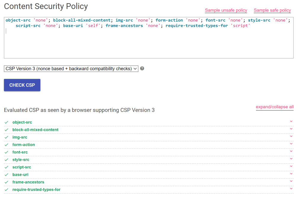The height and width of the screenshot is (203, 303).
Task: Click inside the CSP policy text area
Action: tap(149, 44)
